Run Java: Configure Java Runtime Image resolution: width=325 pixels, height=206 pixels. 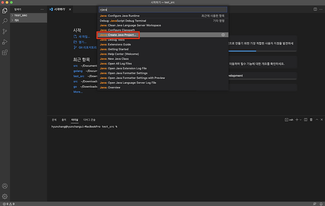[163, 16]
